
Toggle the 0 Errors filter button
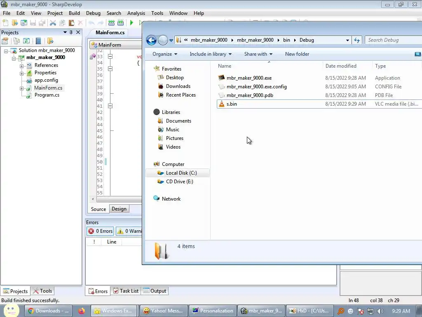[x=101, y=231]
